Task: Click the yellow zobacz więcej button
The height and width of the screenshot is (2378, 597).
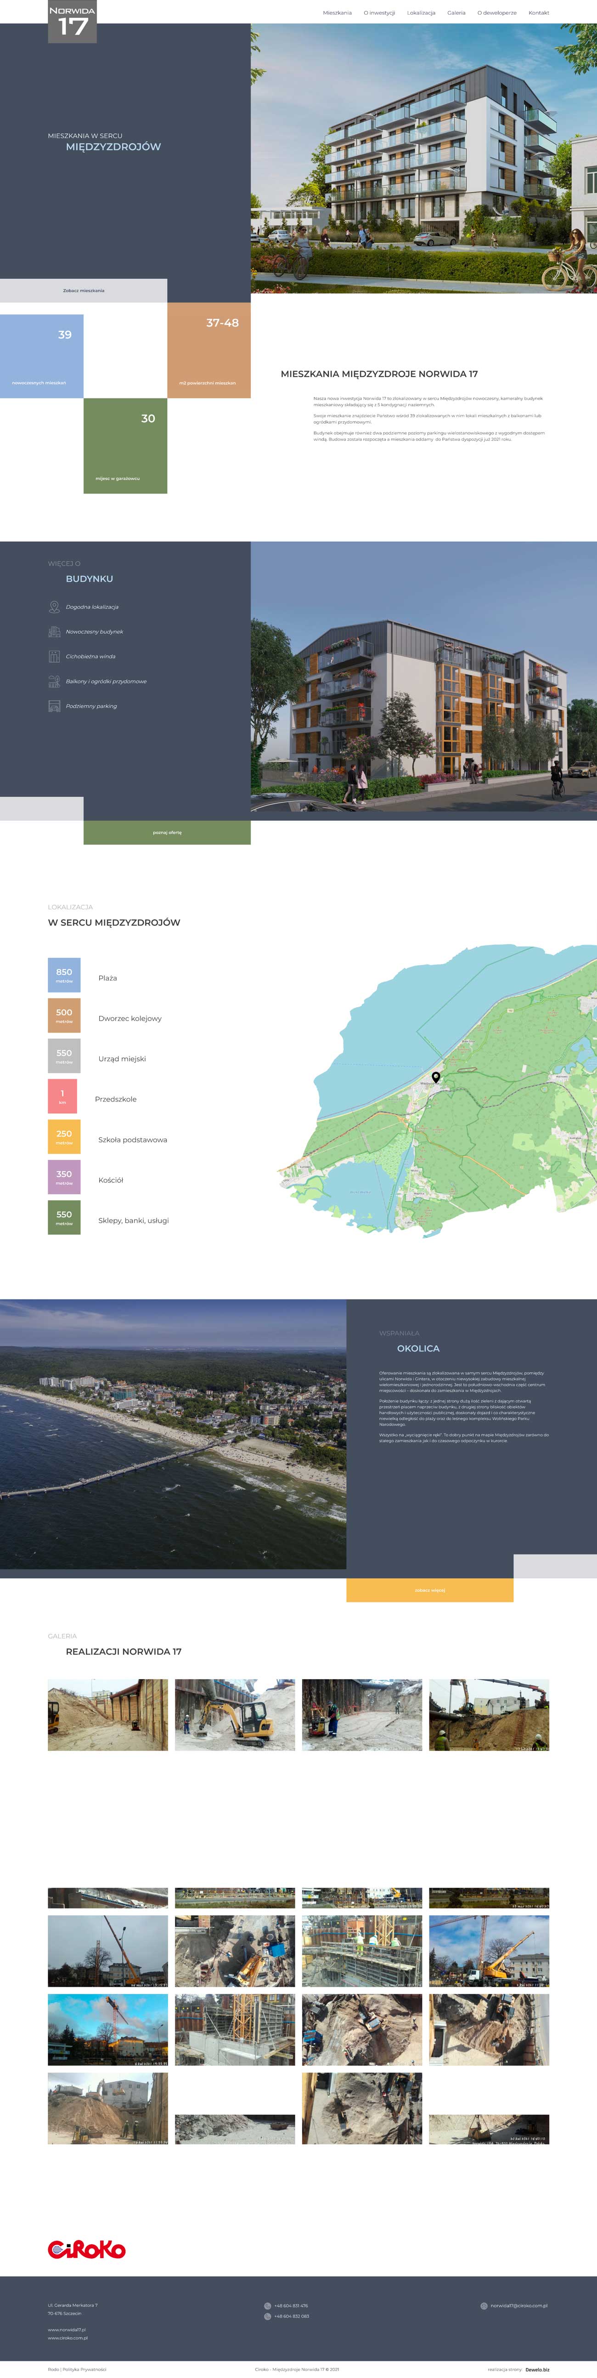Action: [x=429, y=1590]
